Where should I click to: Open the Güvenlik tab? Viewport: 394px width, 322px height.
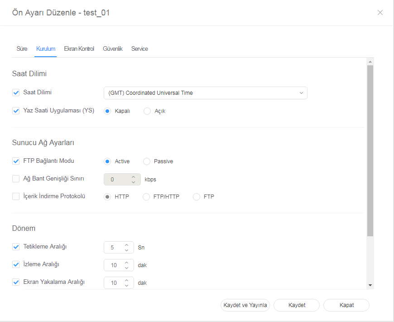112,49
